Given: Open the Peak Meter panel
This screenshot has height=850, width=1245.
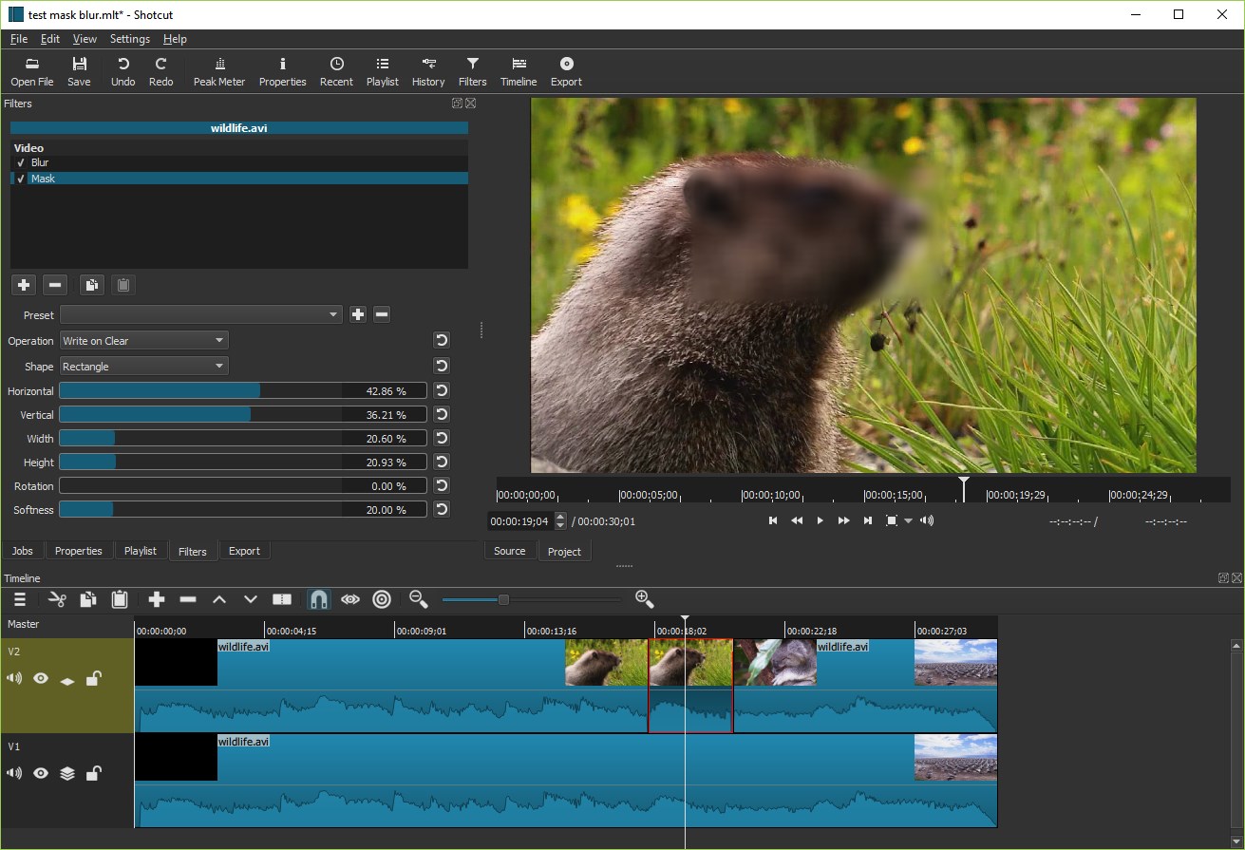Looking at the screenshot, I should click(x=218, y=71).
